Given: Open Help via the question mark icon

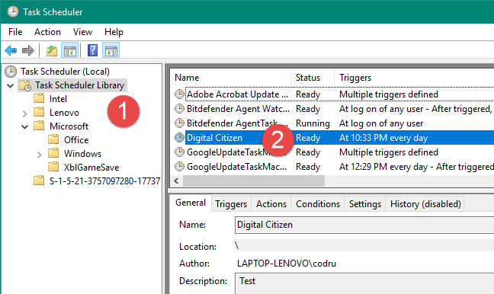Looking at the screenshot, I should (x=93, y=50).
